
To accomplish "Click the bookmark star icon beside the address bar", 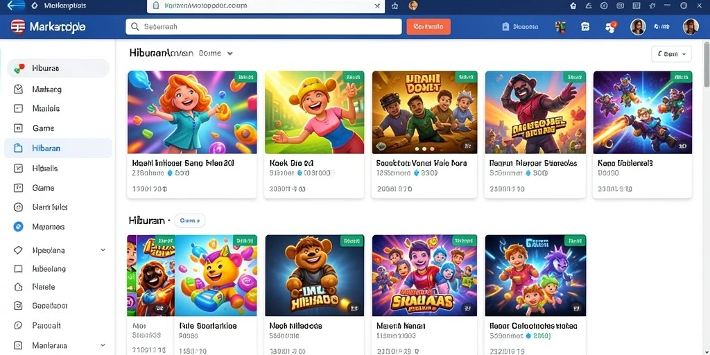I will click(x=395, y=6).
